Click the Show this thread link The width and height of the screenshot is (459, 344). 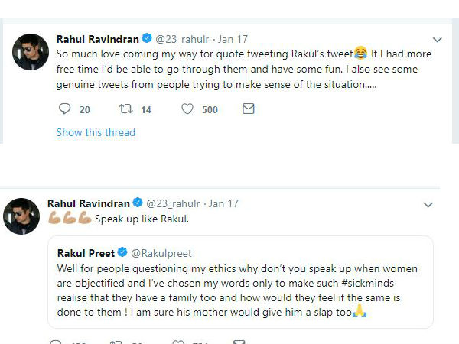96,132
